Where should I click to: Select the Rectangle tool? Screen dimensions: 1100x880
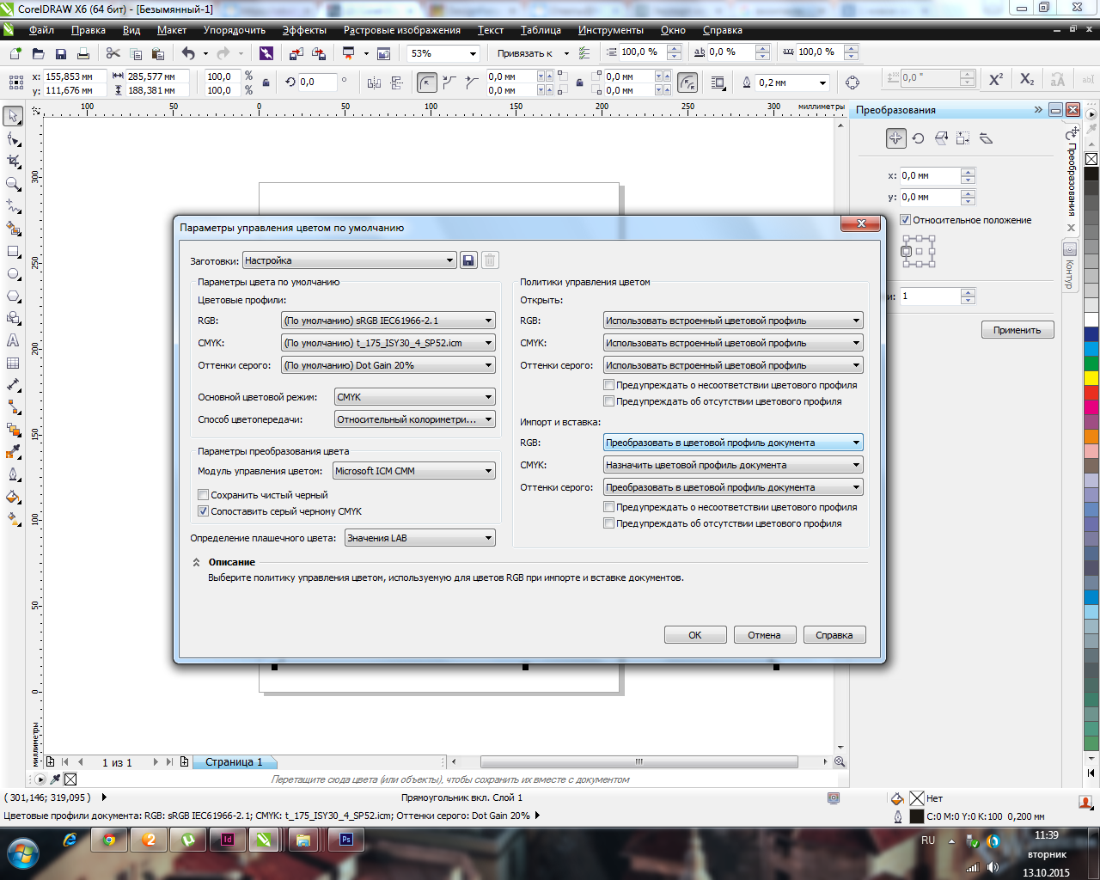click(14, 251)
